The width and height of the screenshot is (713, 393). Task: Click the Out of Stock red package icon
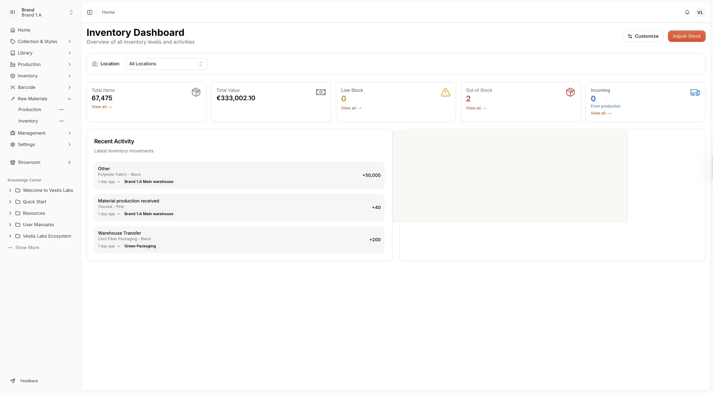(570, 92)
